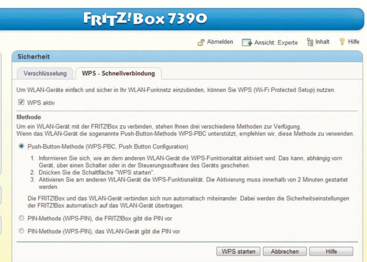Open the Inhalt link text
The image size is (367, 262).
[322, 42]
